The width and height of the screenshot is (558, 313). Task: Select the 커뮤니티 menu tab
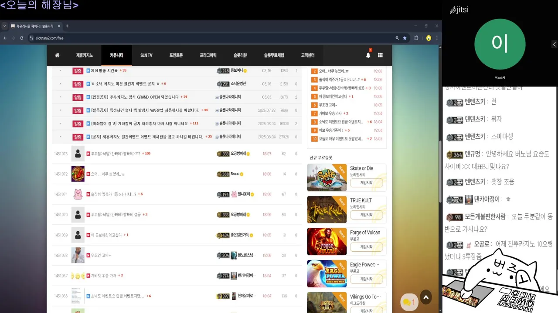click(116, 55)
